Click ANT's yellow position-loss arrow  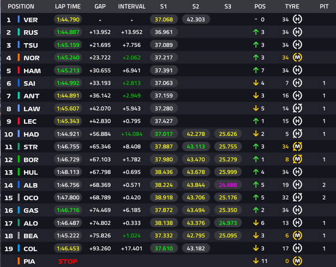(x=256, y=96)
